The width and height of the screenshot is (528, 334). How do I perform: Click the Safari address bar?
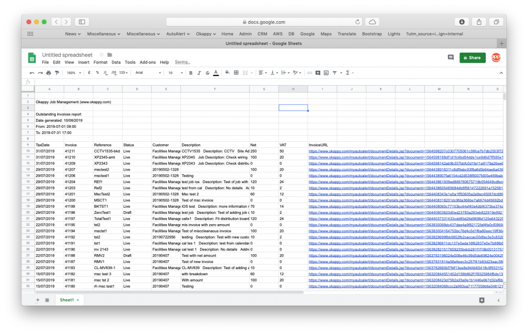pos(264,22)
